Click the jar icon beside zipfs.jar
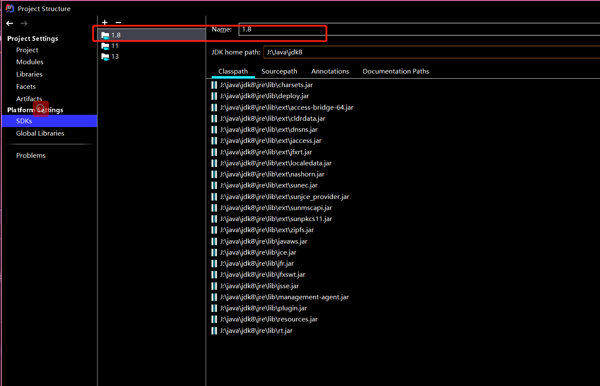This screenshot has width=600, height=386. [214, 230]
